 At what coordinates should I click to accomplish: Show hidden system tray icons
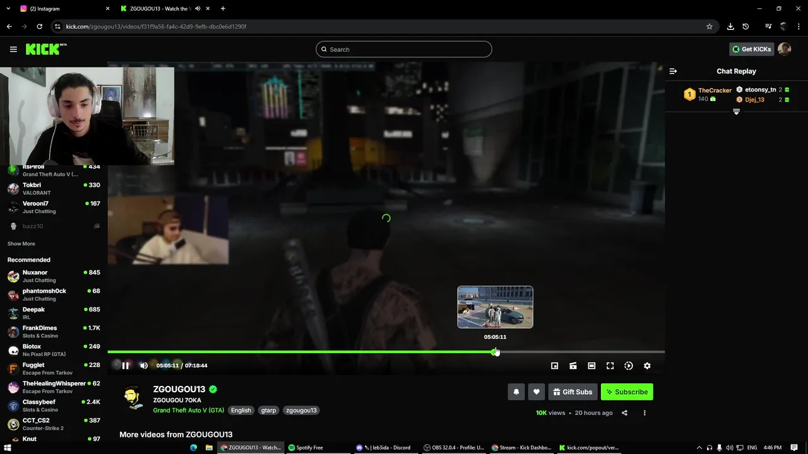tap(699, 448)
